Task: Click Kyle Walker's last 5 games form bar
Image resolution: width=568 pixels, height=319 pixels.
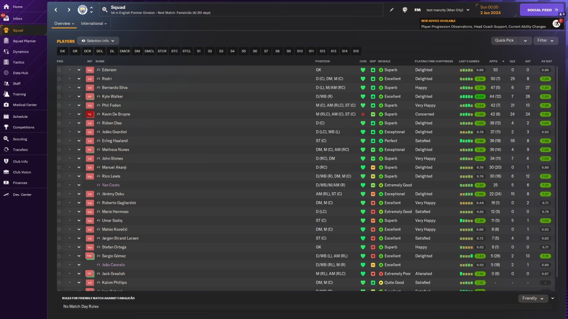Action: (x=466, y=97)
